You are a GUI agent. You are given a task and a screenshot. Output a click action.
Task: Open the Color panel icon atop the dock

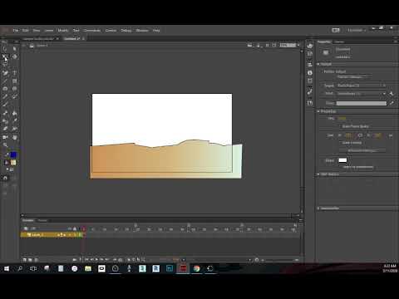tap(310, 46)
